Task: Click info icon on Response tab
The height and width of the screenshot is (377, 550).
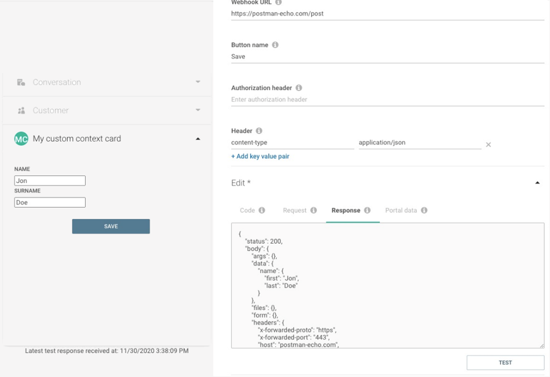Action: click(367, 210)
